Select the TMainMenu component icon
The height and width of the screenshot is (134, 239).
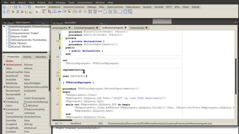tap(44, 12)
